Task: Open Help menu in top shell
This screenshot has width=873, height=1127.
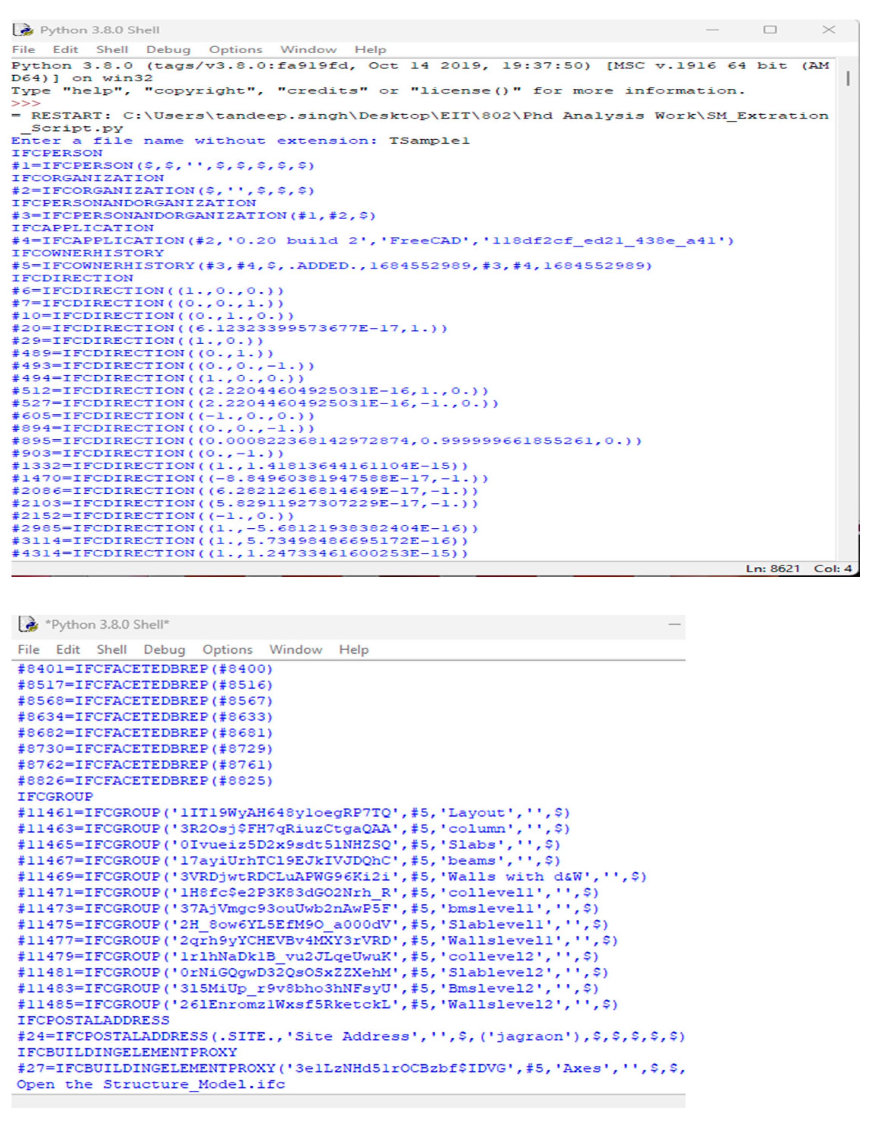Action: (370, 50)
